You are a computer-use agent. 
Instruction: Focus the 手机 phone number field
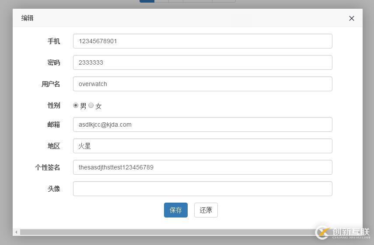tap(203, 41)
